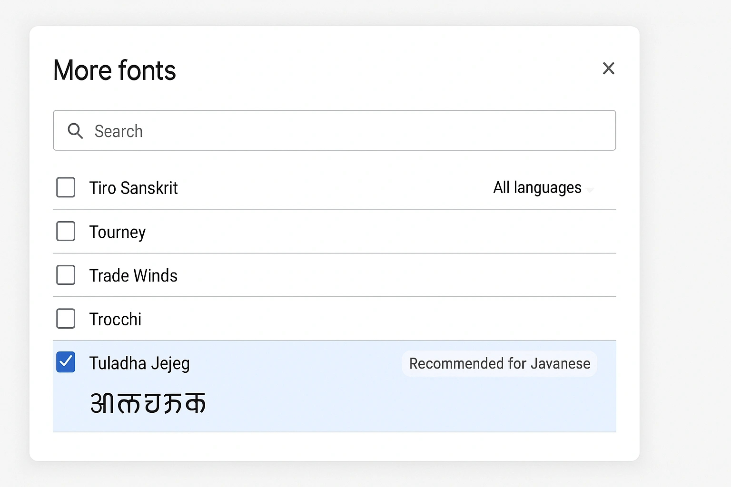This screenshot has height=487, width=731.
Task: Check the Tourney font checkbox
Action: tap(66, 232)
